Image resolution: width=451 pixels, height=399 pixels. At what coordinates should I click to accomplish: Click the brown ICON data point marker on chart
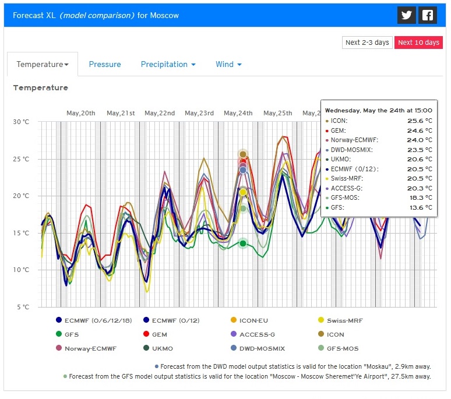click(243, 154)
